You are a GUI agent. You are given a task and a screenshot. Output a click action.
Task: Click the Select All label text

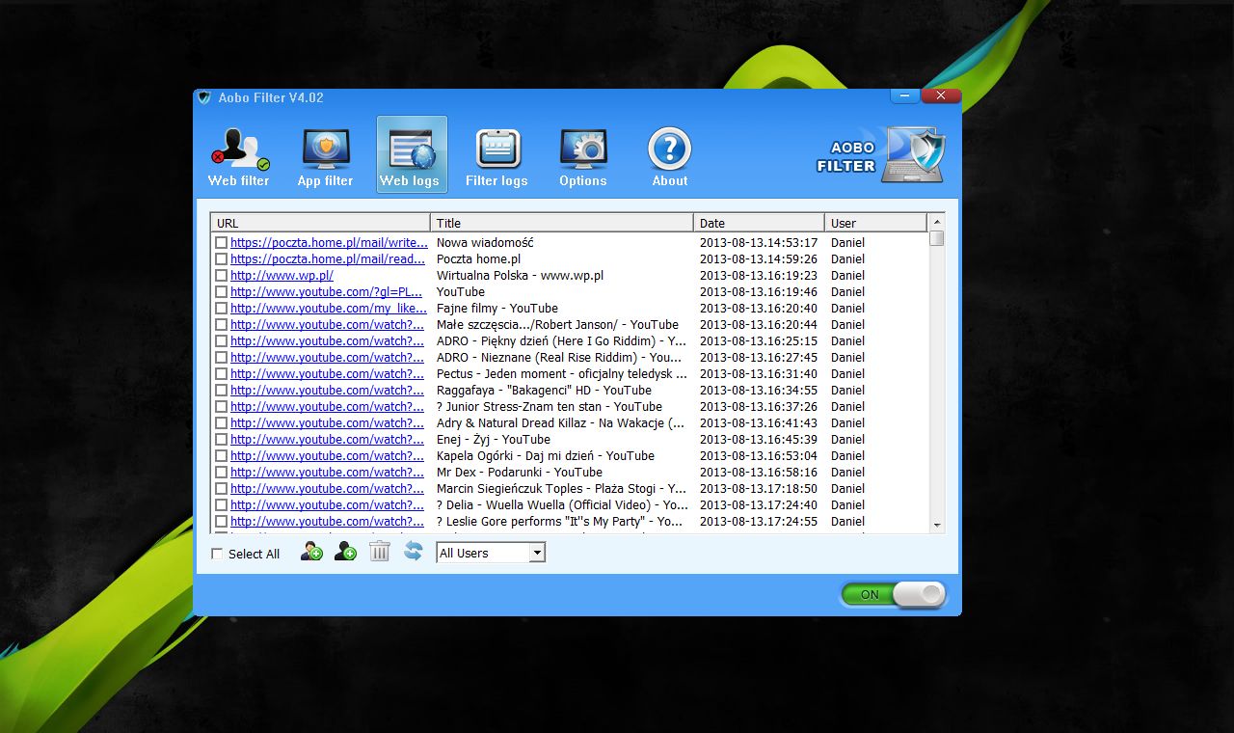point(254,554)
